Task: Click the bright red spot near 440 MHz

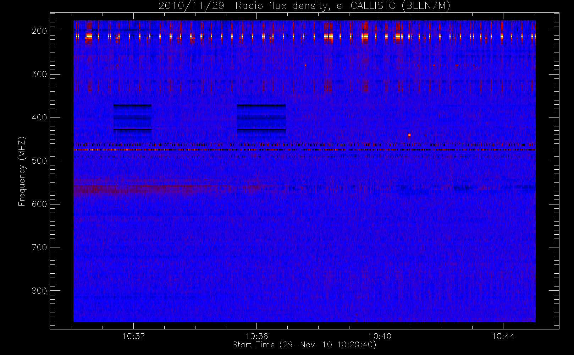Action: coord(409,135)
